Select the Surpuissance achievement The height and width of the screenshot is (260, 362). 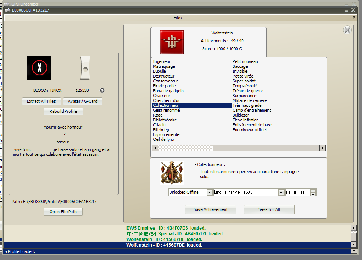click(244, 96)
